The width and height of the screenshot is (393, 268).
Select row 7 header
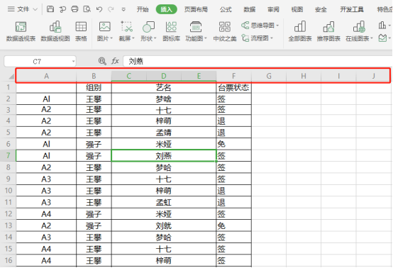click(x=9, y=155)
